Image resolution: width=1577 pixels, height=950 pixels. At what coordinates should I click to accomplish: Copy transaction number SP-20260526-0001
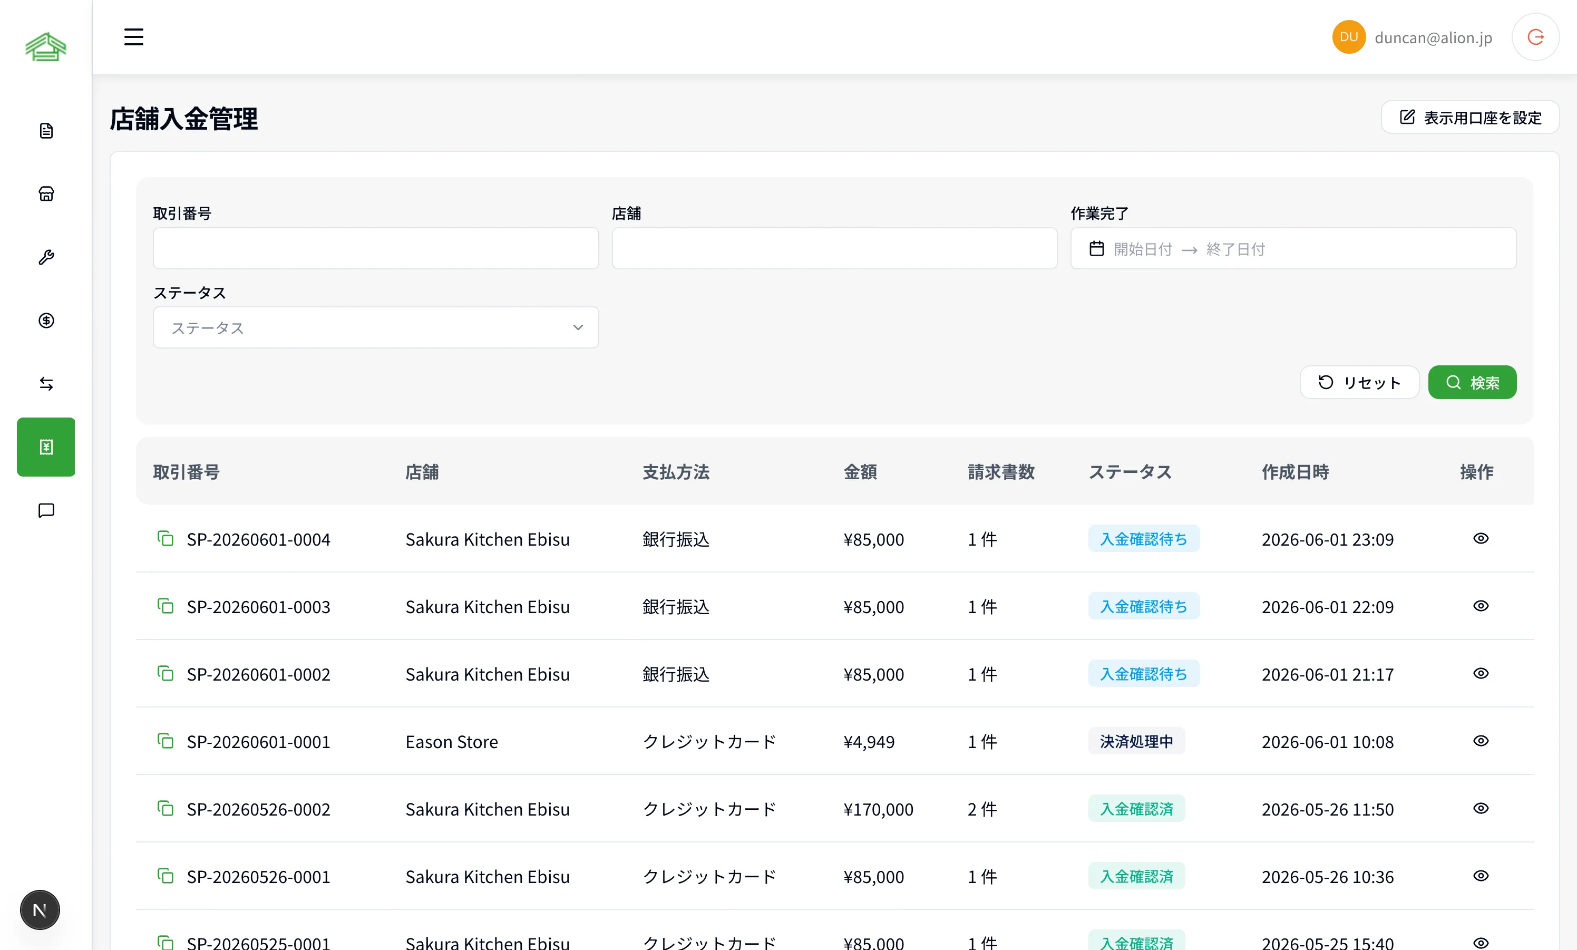click(166, 876)
